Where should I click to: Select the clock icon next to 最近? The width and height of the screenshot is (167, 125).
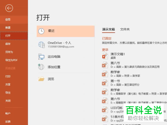tap(41, 31)
